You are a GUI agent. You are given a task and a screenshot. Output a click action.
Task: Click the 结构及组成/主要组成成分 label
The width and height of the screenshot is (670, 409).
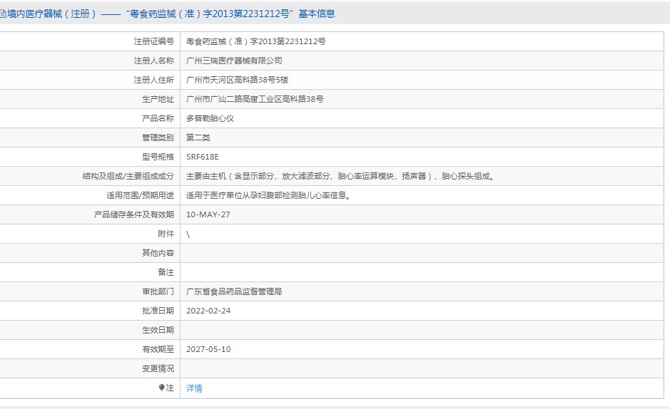(128, 176)
